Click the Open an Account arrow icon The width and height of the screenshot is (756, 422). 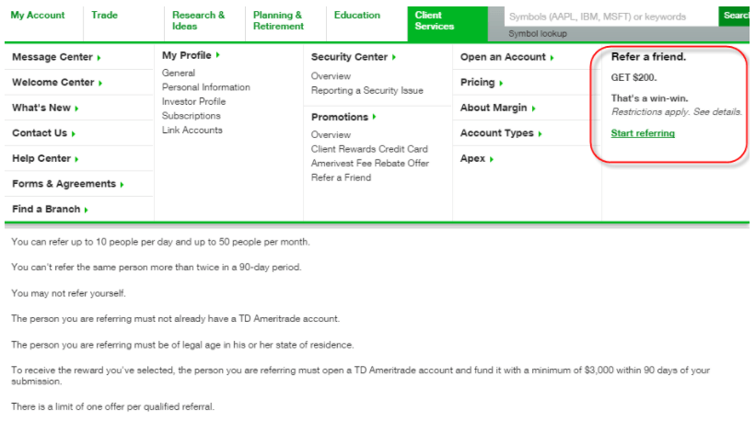click(x=552, y=58)
